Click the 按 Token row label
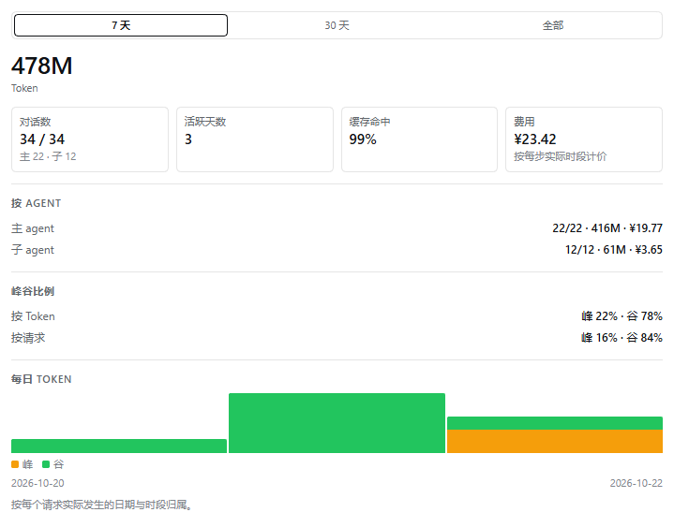 click(x=33, y=316)
